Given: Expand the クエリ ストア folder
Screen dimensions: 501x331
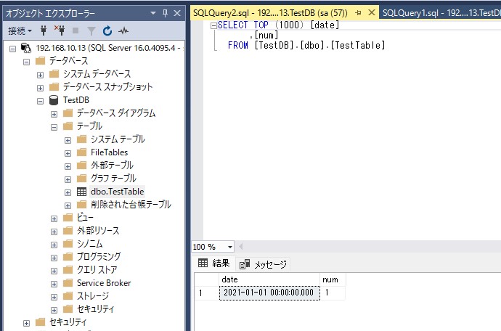Looking at the screenshot, I should point(54,271).
